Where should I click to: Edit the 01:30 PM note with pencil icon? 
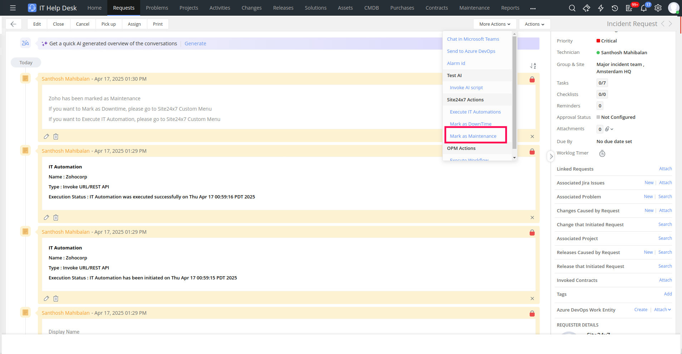point(46,136)
